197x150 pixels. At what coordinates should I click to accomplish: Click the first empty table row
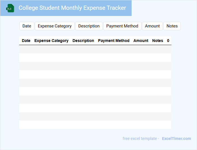[95, 49]
